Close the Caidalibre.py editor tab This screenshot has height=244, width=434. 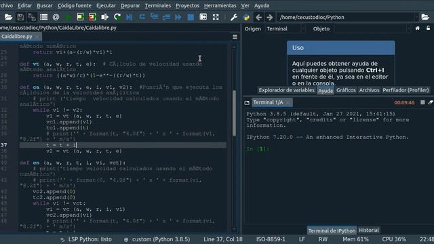pyautogui.click(x=37, y=37)
